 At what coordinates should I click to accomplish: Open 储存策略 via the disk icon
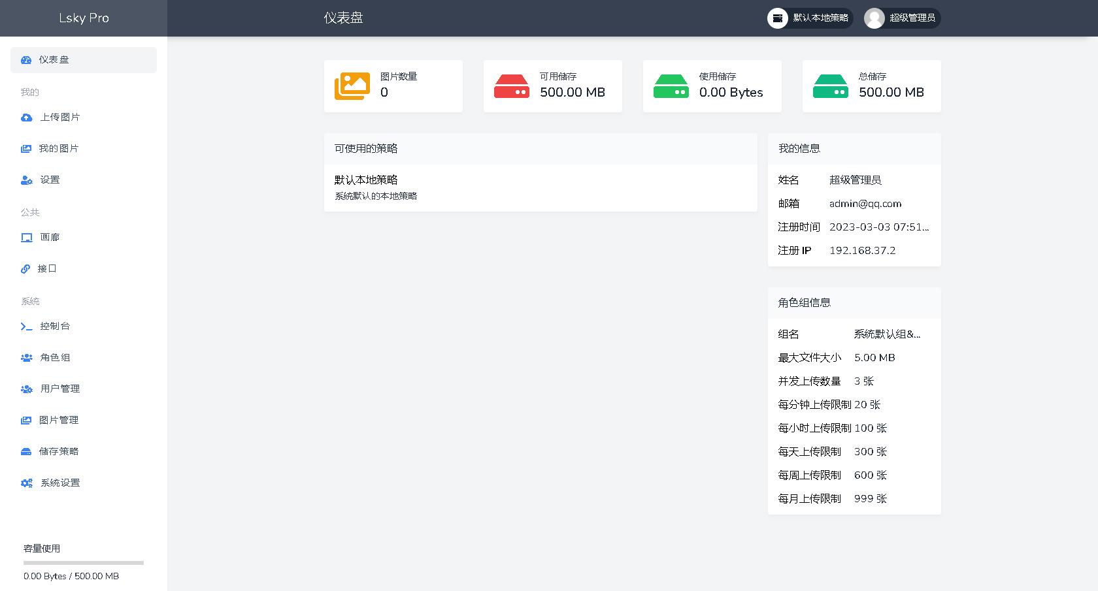click(x=26, y=451)
